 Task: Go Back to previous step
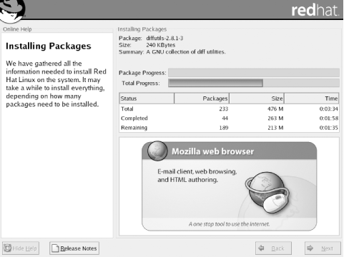tap(273, 248)
